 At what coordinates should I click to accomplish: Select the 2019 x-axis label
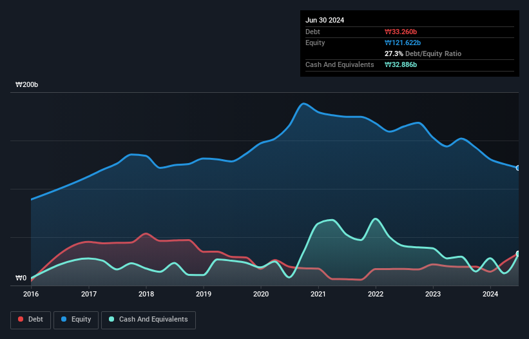point(204,294)
